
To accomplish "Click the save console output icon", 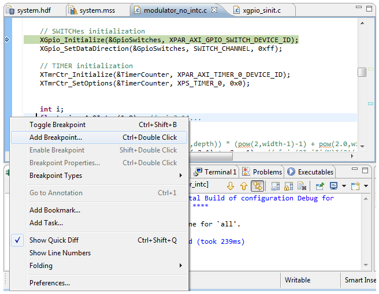I will (x=276, y=186).
